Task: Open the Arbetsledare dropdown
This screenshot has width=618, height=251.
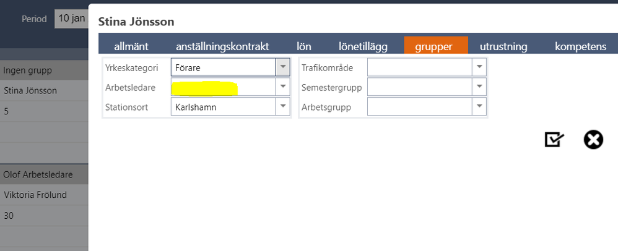Action: [x=282, y=87]
